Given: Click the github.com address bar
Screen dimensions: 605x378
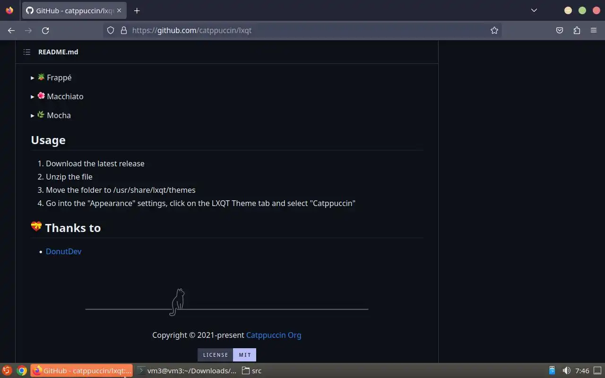Looking at the screenshot, I should [x=302, y=30].
